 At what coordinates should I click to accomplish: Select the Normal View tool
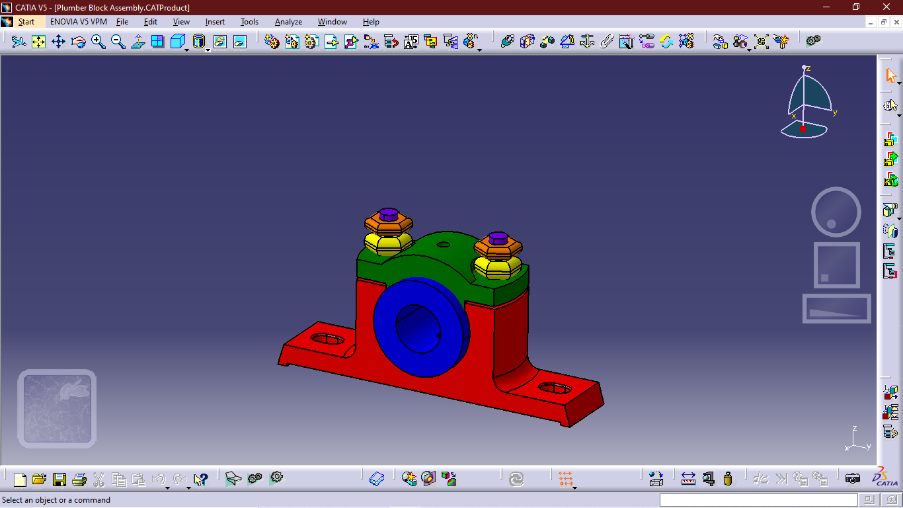pyautogui.click(x=137, y=42)
